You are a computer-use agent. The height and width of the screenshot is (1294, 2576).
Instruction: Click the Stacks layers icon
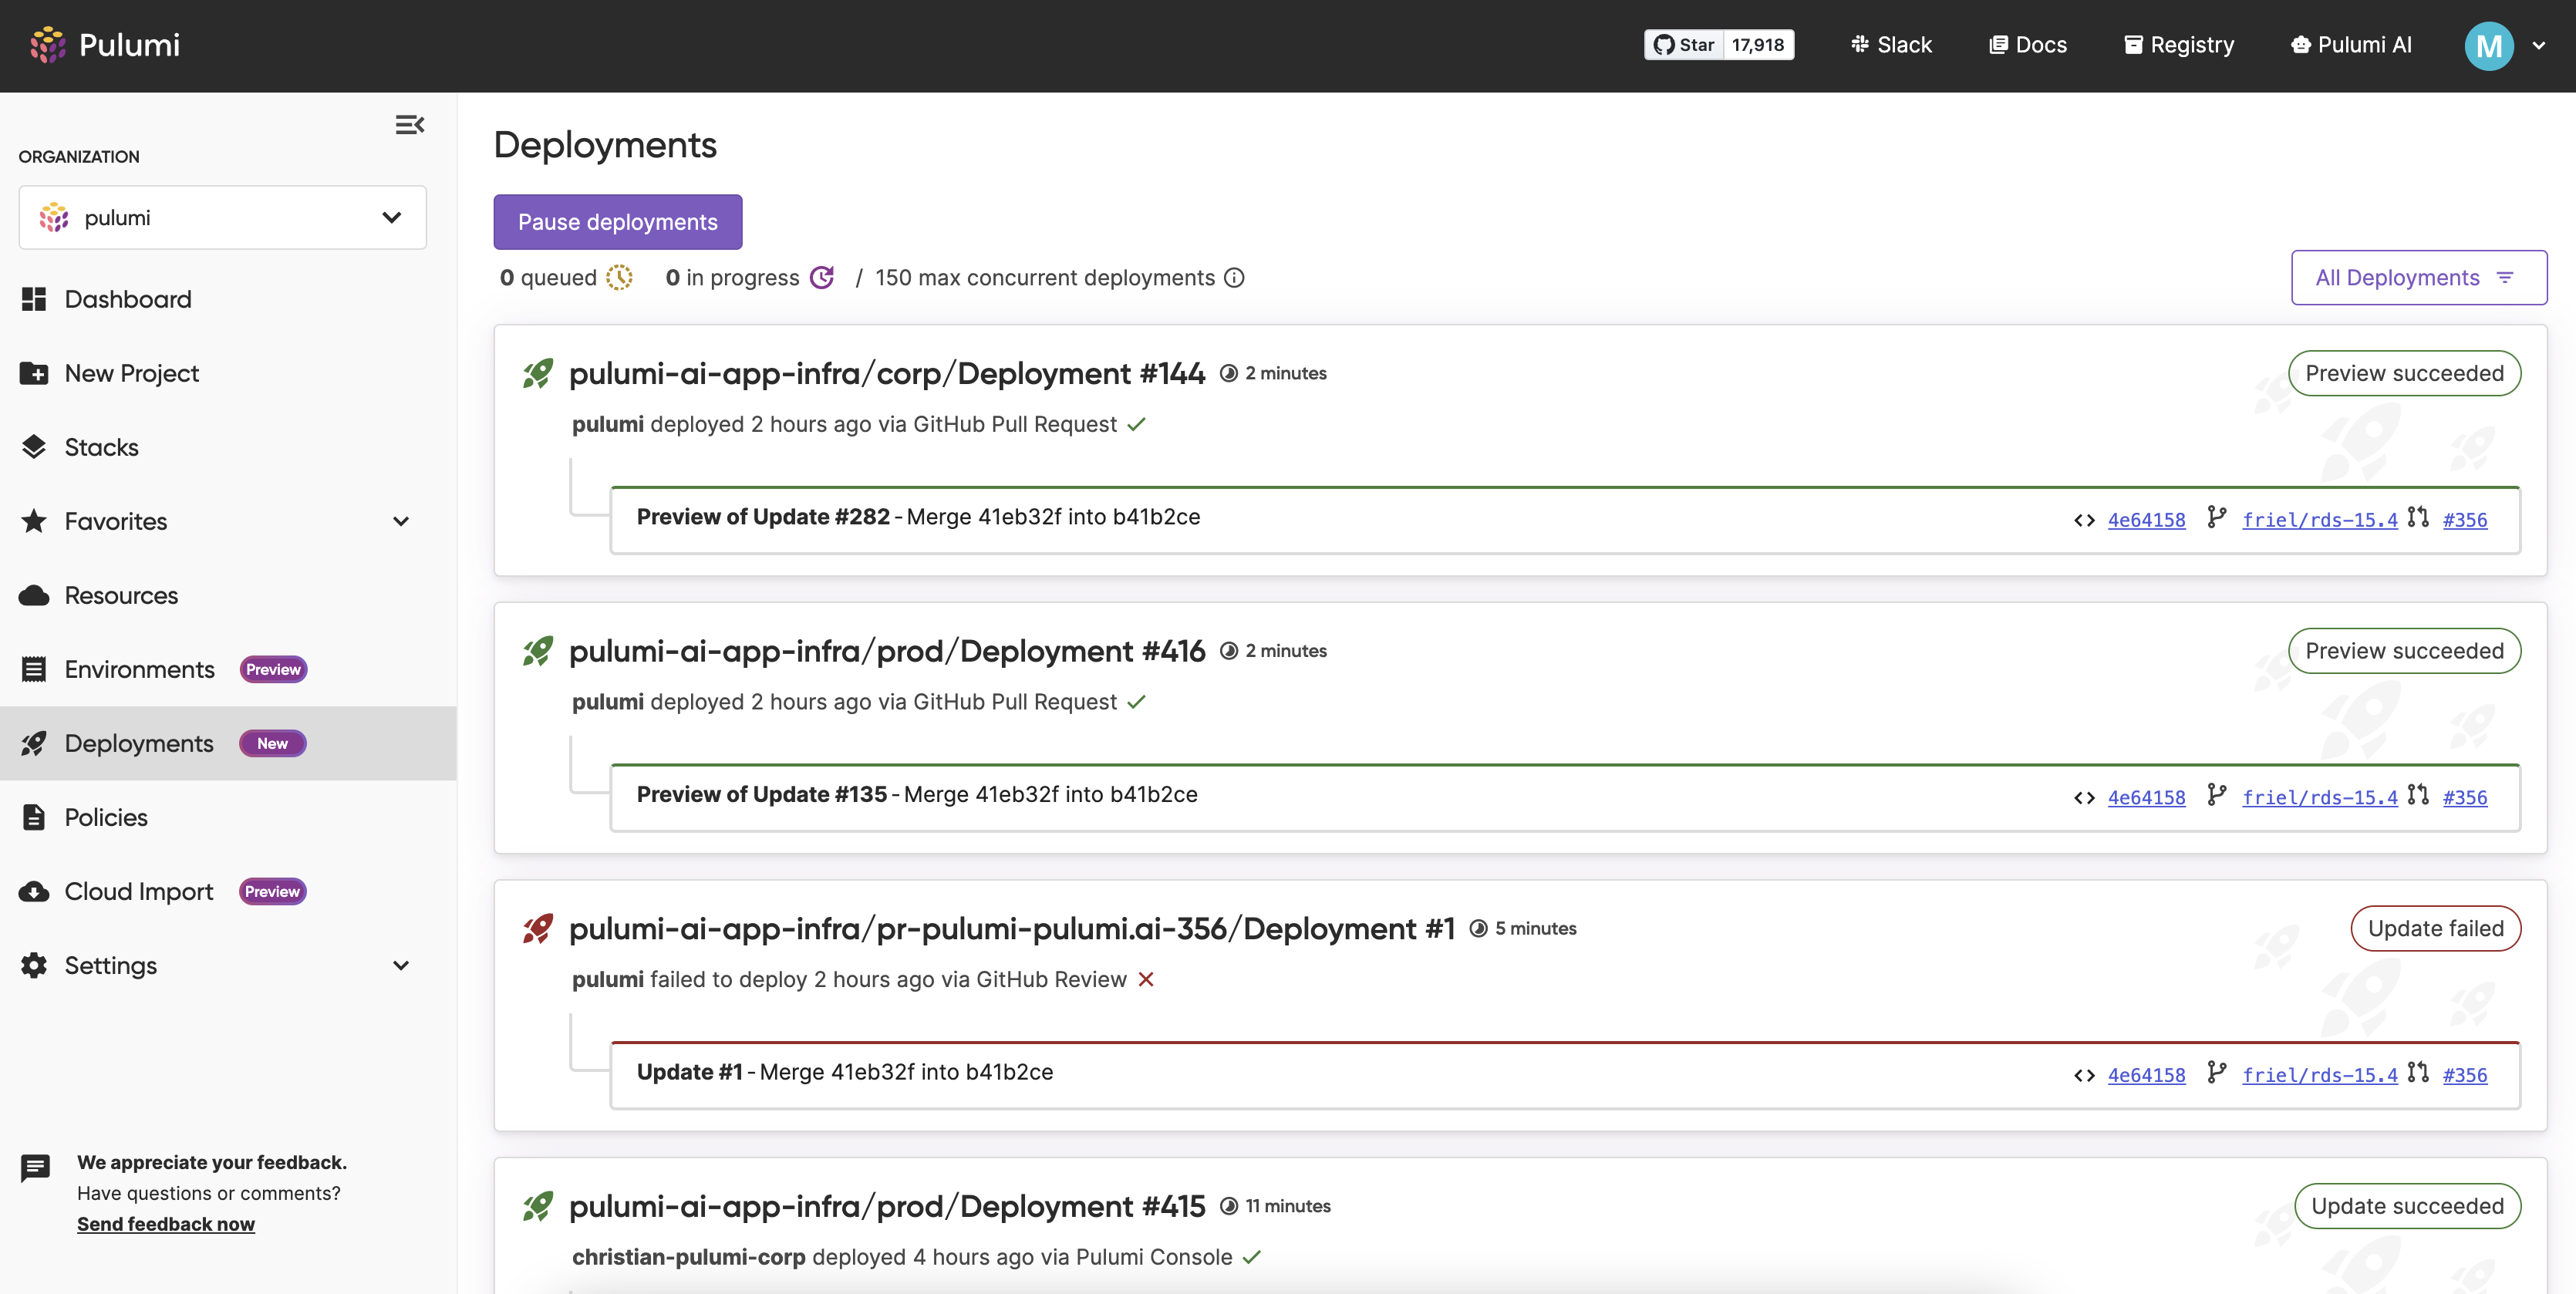(x=34, y=447)
